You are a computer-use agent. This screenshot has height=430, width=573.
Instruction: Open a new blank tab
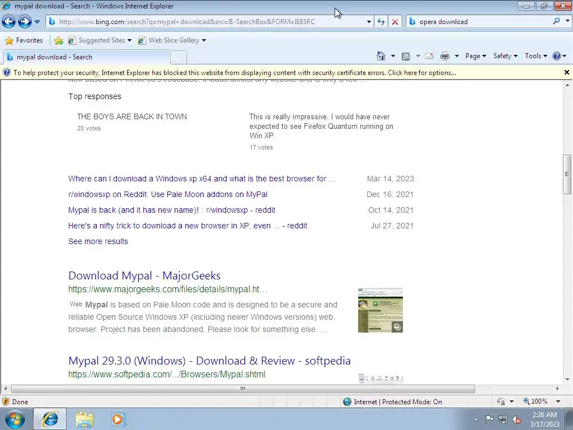pyautogui.click(x=179, y=58)
